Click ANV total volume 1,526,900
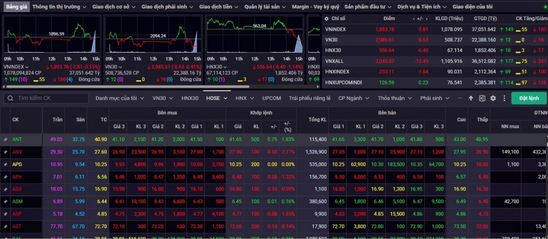 316,152
